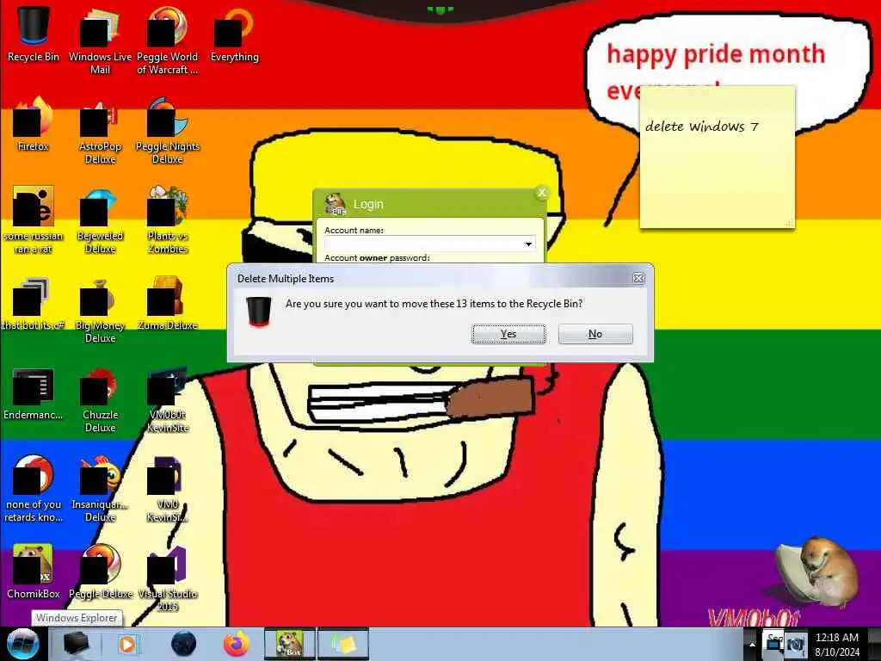
Task: Select Zuma Deluxe desktop icon
Action: [x=168, y=304]
